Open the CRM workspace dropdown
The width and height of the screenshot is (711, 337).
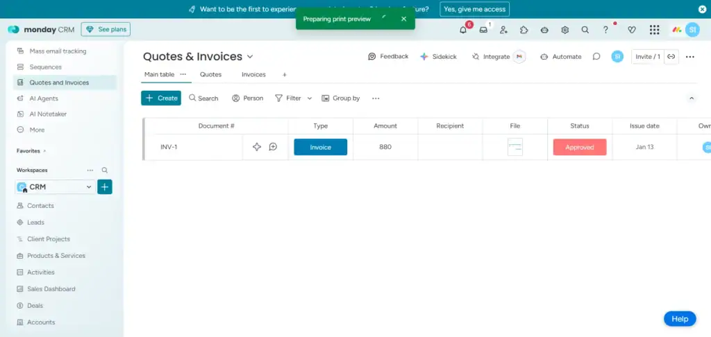56,187
